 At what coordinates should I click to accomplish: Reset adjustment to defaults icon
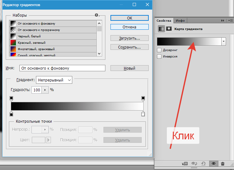coord(203,164)
